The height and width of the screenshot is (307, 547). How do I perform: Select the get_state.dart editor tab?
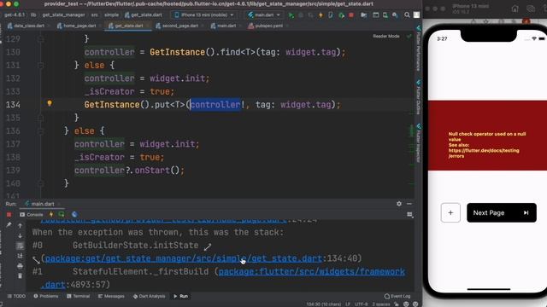coord(128,26)
